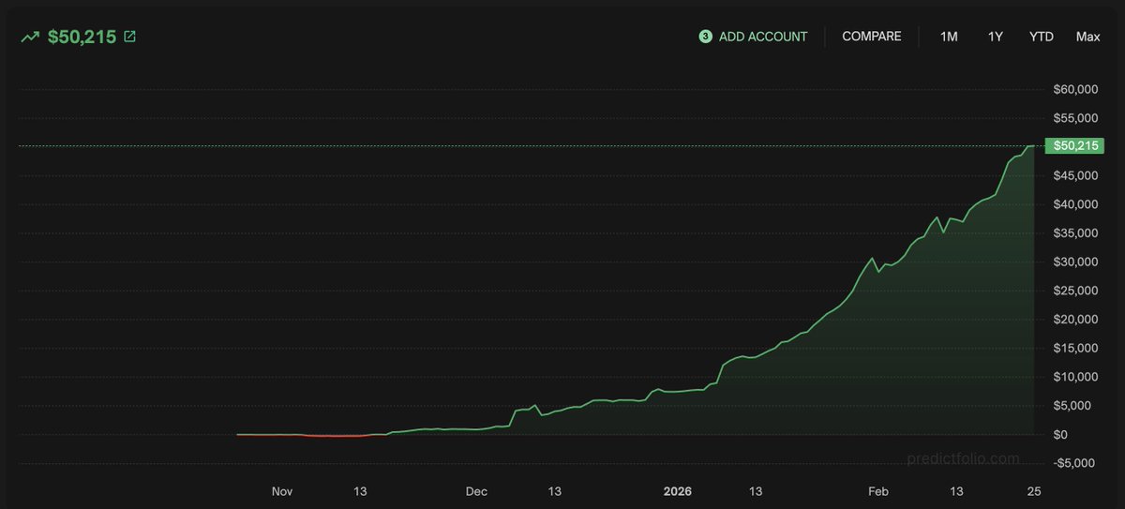Select the 1M time range
This screenshot has height=509, width=1125.
point(950,37)
